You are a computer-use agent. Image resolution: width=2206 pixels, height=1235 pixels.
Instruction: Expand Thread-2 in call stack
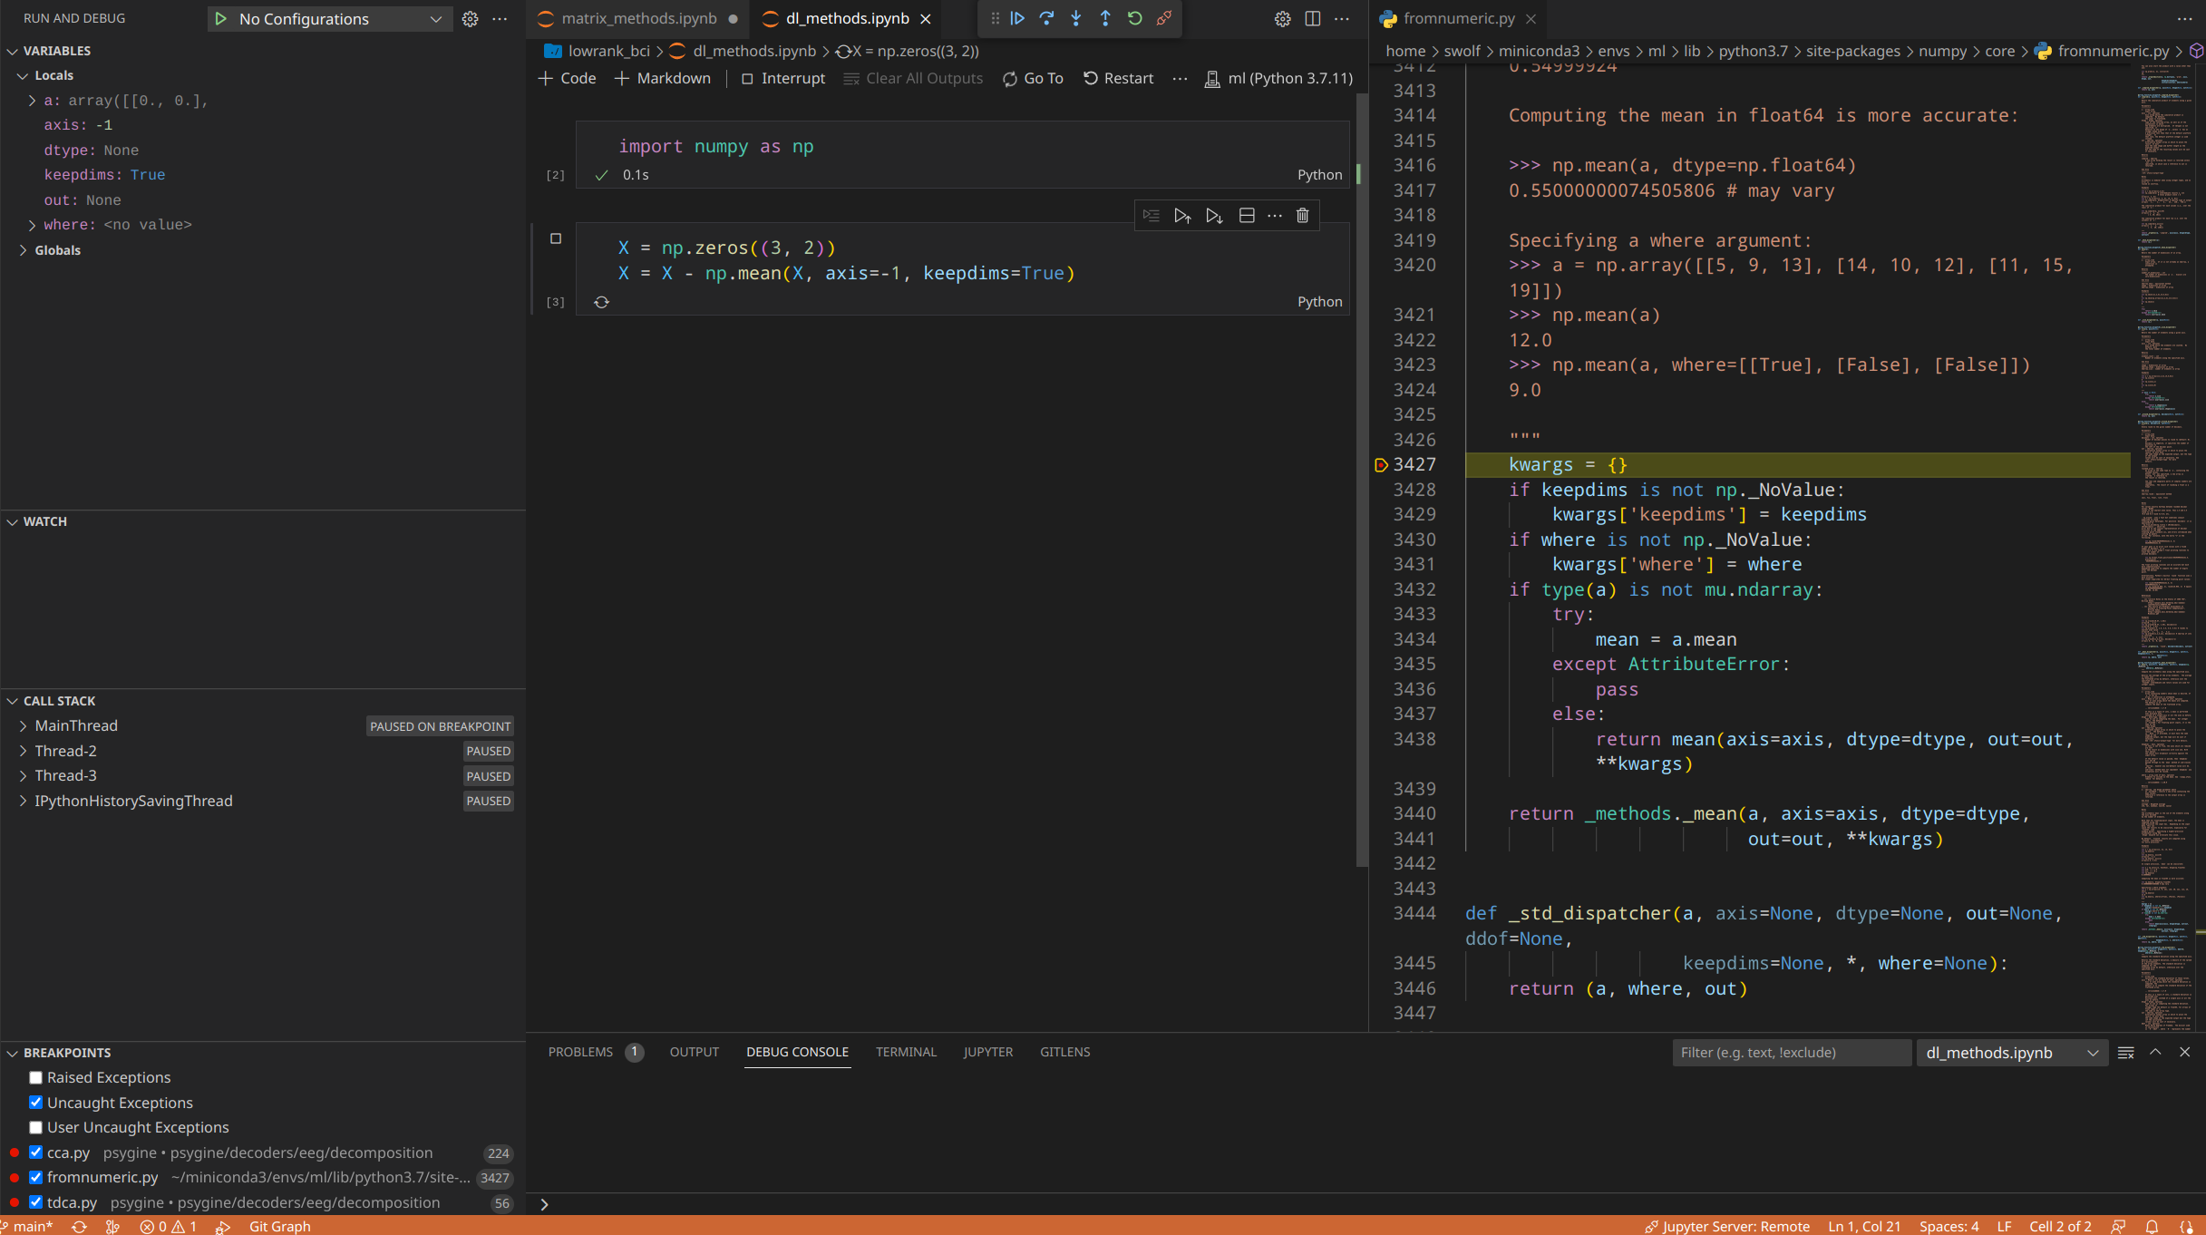pos(23,751)
